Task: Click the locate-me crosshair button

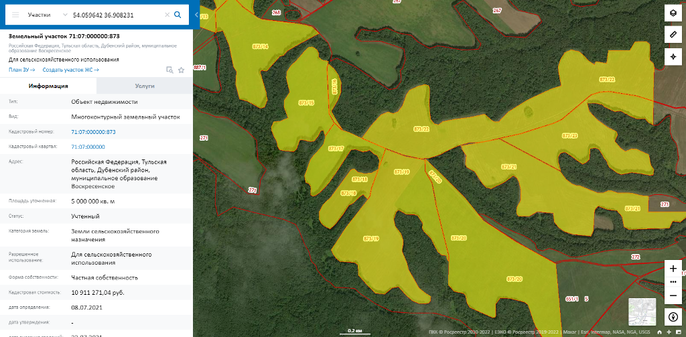Action: tap(673, 57)
